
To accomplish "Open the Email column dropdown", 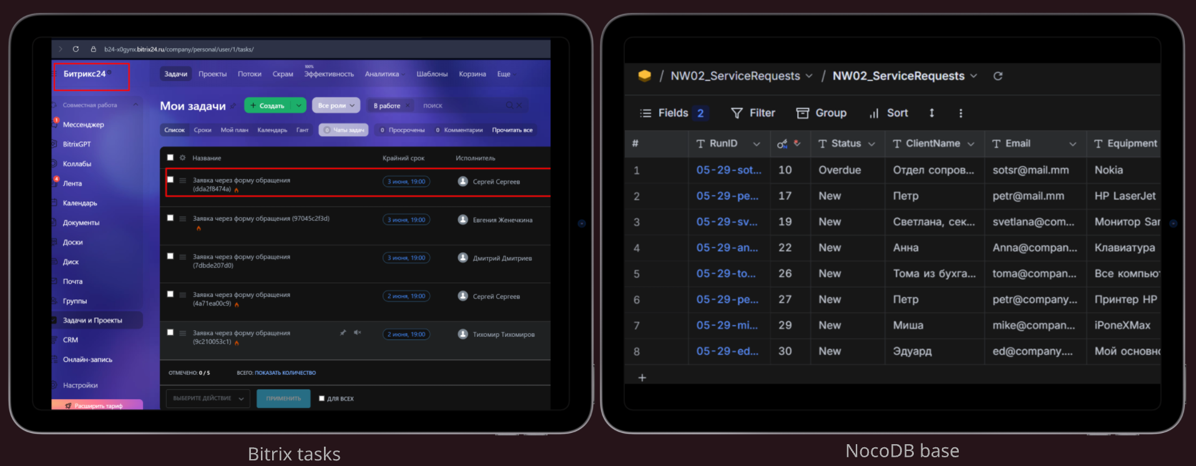I will point(1072,144).
